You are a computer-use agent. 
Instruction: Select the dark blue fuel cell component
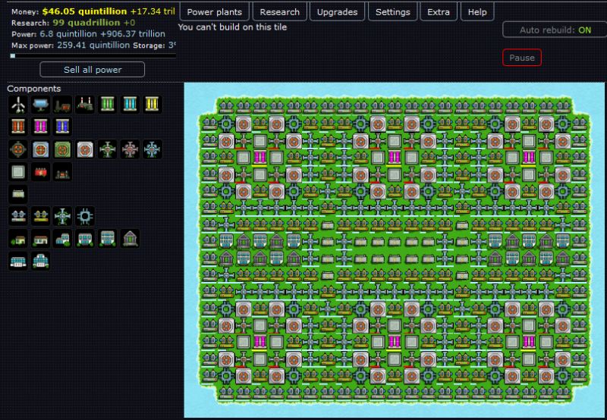click(x=62, y=127)
